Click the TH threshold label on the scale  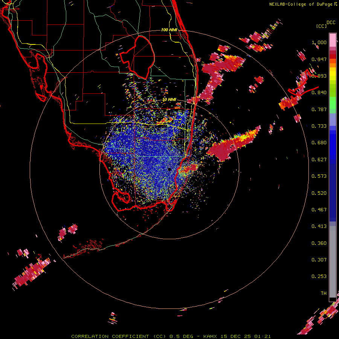(324, 293)
